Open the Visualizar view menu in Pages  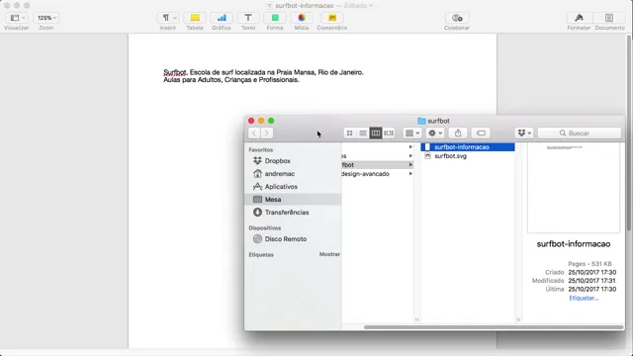[17, 18]
